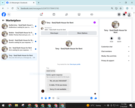Open Jim's house rental conversation
135x108 pixels.
pyautogui.click(x=19, y=49)
